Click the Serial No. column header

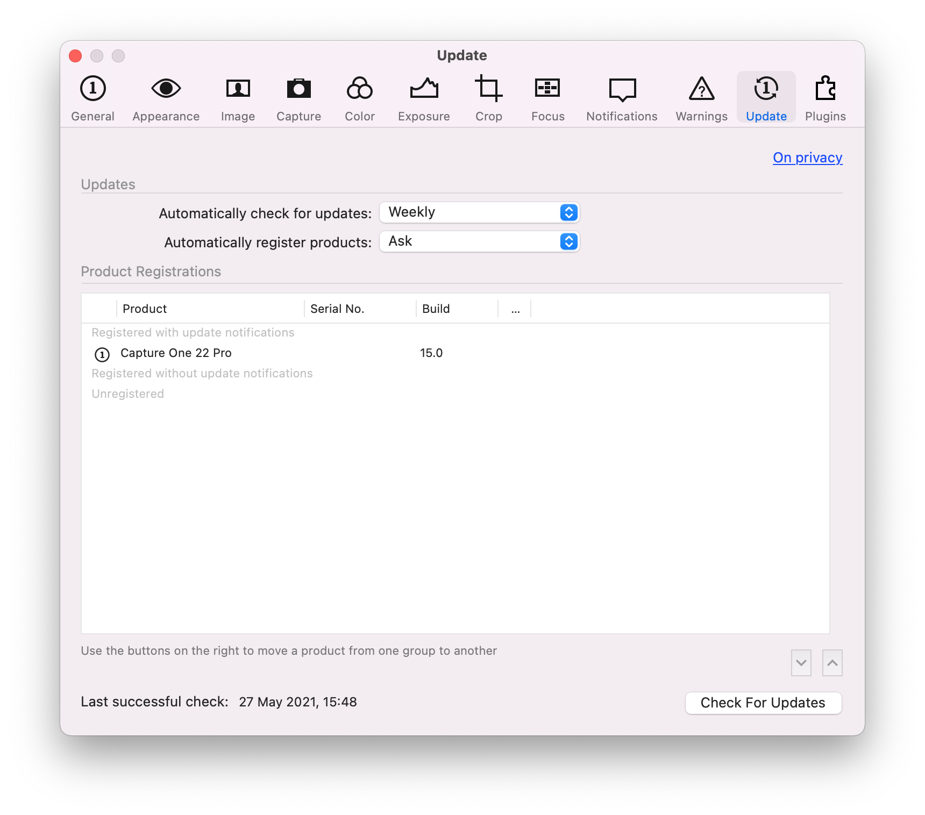click(x=360, y=309)
